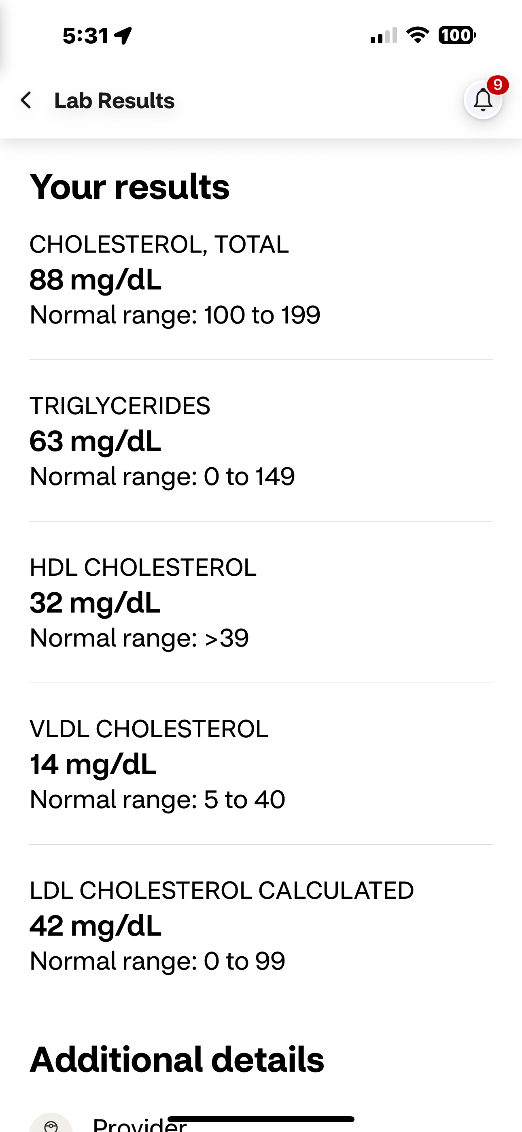
Task: Tap the back chevron arrow
Action: (x=26, y=100)
